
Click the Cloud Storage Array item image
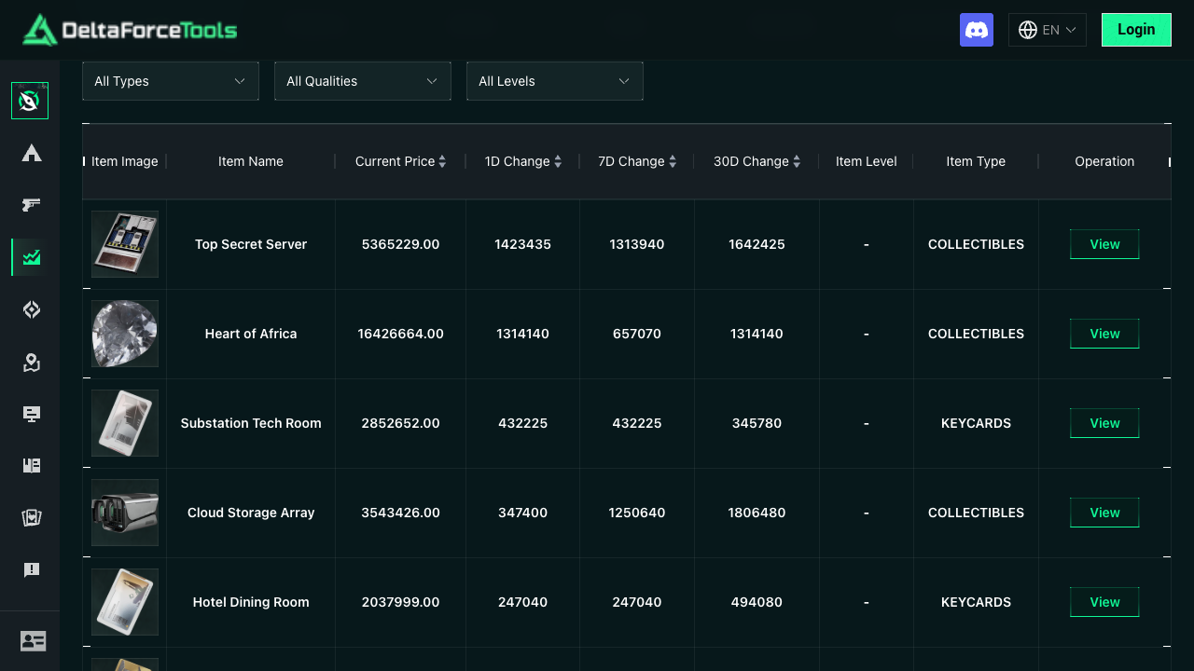pyautogui.click(x=125, y=513)
